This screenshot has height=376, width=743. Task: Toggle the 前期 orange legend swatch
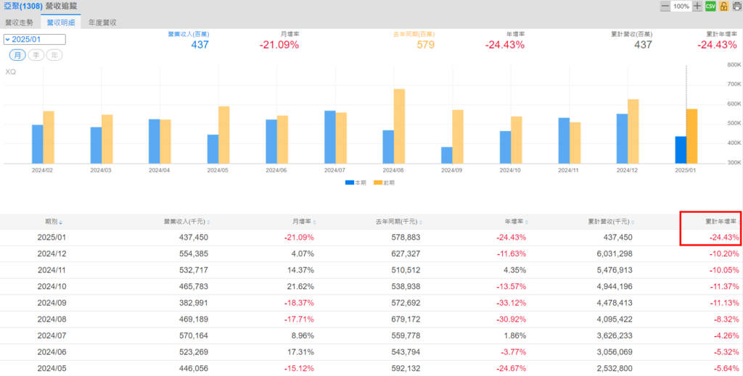click(378, 183)
